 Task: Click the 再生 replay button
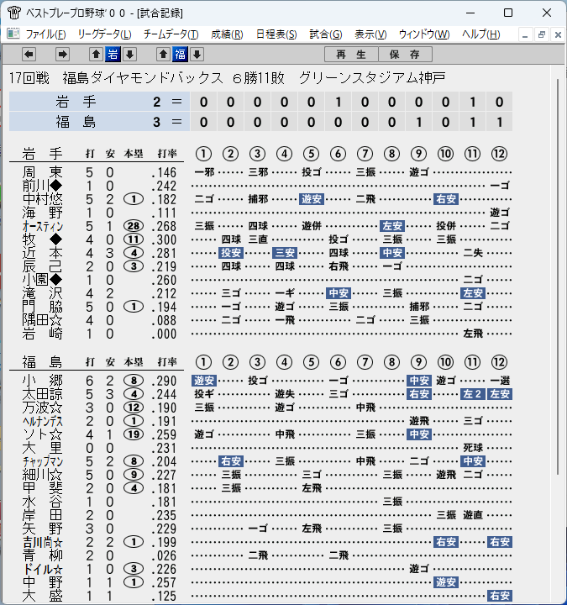coord(351,55)
